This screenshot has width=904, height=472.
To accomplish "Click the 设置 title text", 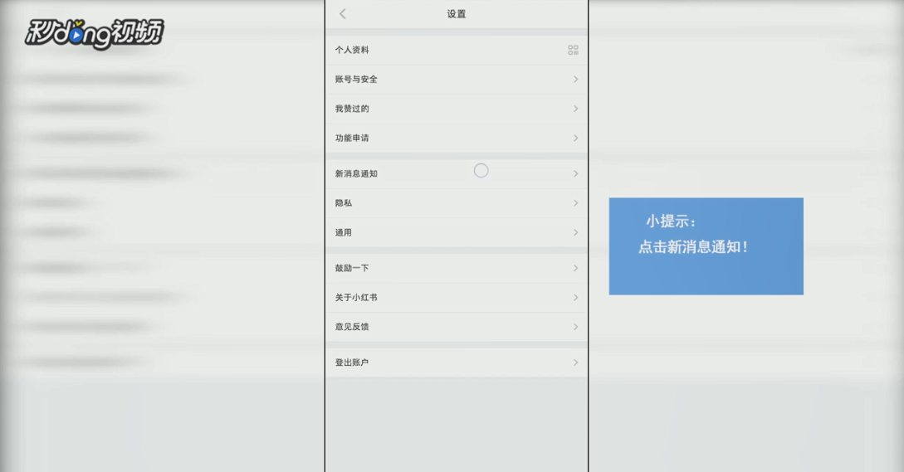I will tap(457, 14).
